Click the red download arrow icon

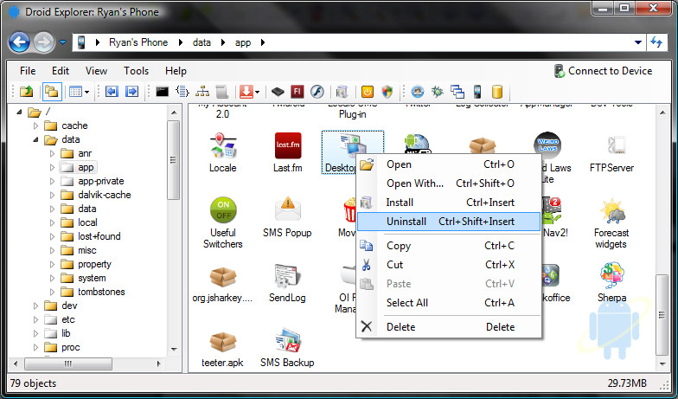246,92
